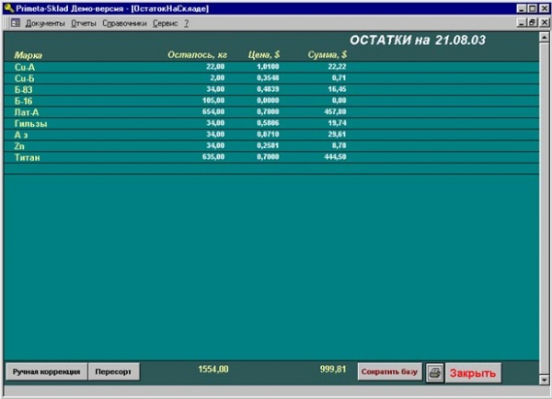Viewport: 552px width, 399px height.
Task: Minimize the inner document window
Action: coord(522,22)
